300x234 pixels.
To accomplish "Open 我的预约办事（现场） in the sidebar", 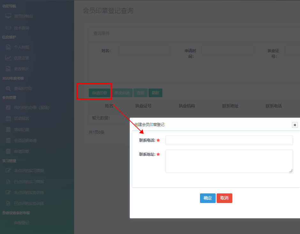I will [x=32, y=108].
